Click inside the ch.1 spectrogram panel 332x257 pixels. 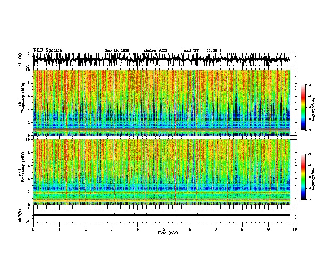pos(161,102)
